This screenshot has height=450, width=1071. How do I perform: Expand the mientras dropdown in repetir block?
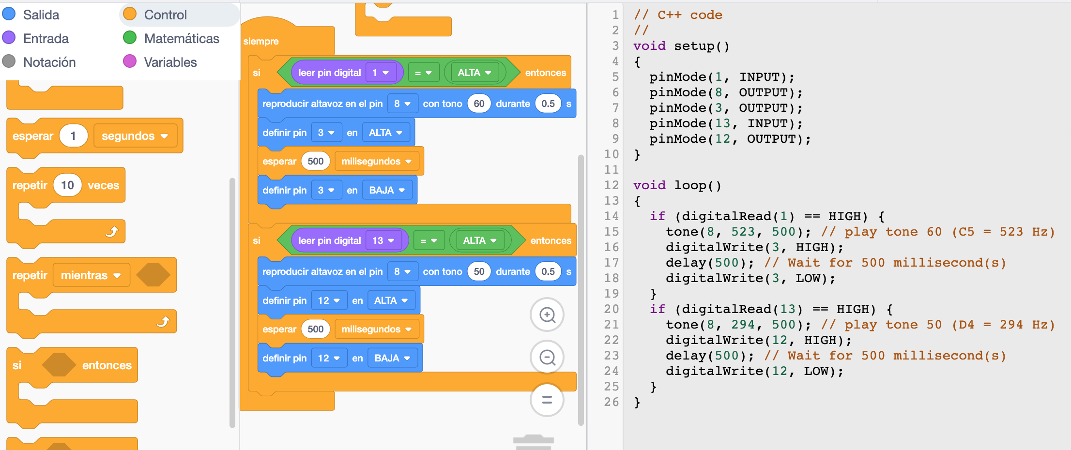tap(91, 275)
